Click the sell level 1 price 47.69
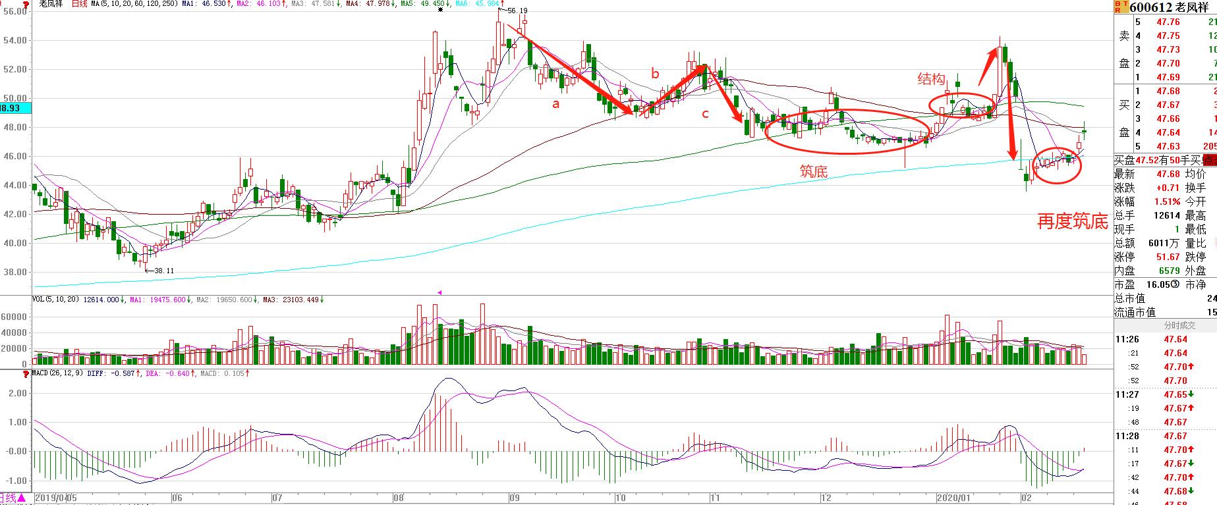The height and width of the screenshot is (505, 1217). (x=1168, y=77)
